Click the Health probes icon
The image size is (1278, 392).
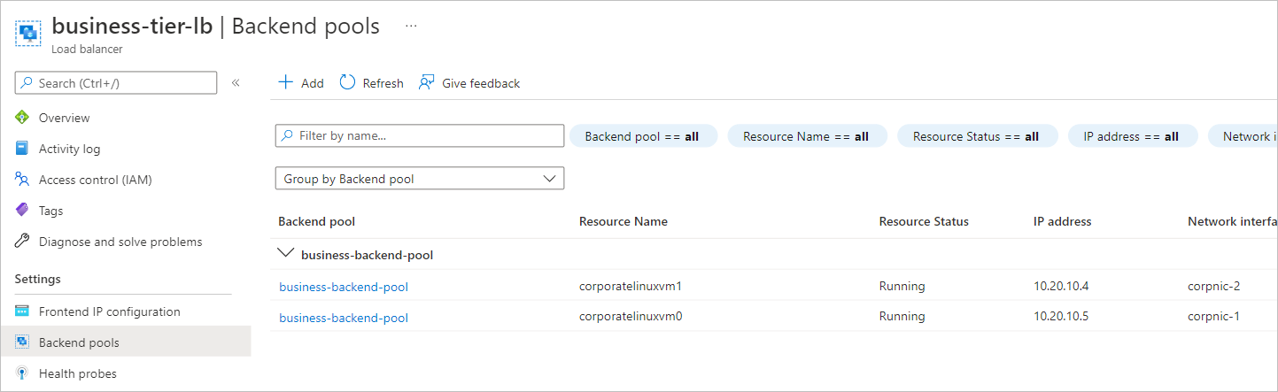pos(22,373)
